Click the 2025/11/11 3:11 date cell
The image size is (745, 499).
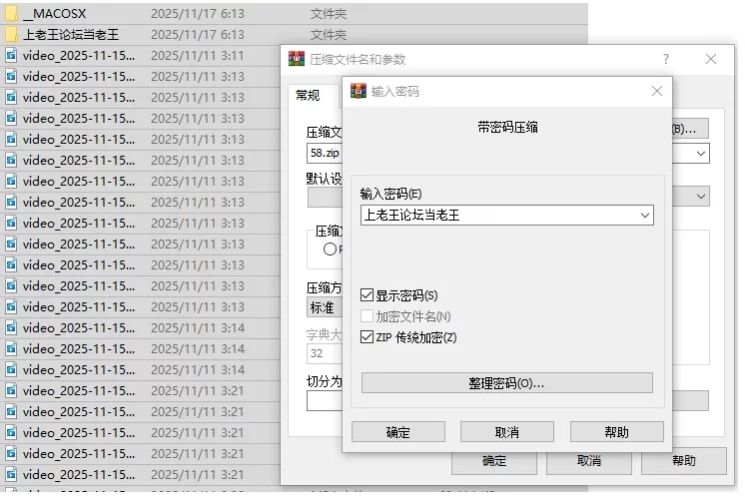click(x=197, y=56)
